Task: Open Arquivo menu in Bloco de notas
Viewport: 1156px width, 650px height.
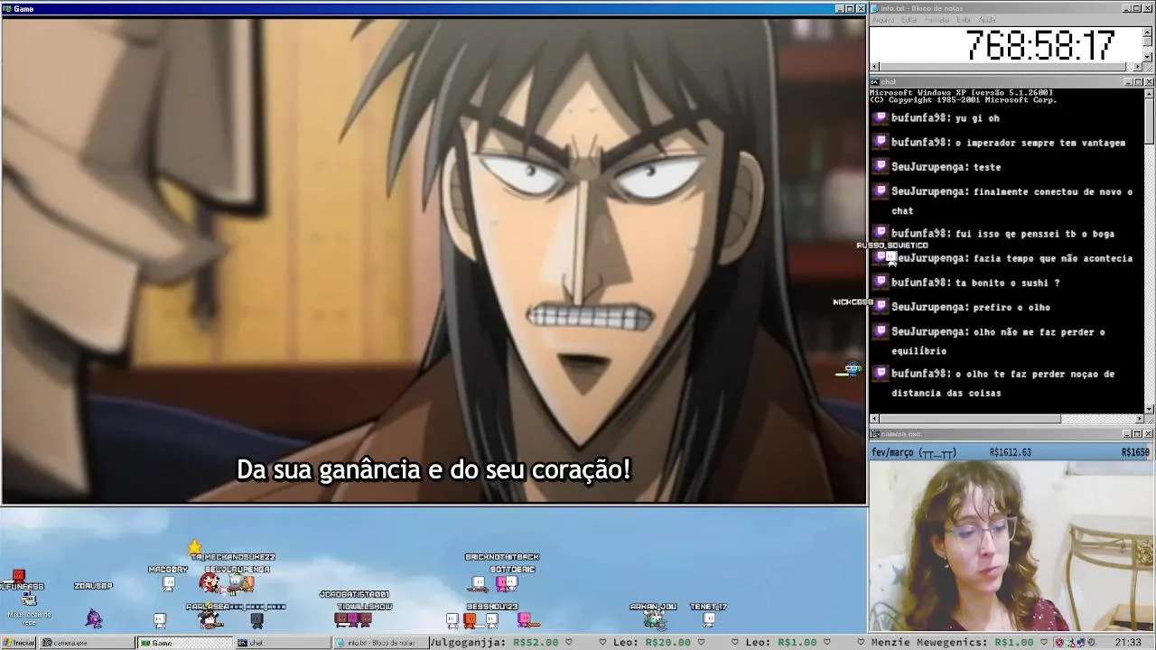Action: coord(883,20)
